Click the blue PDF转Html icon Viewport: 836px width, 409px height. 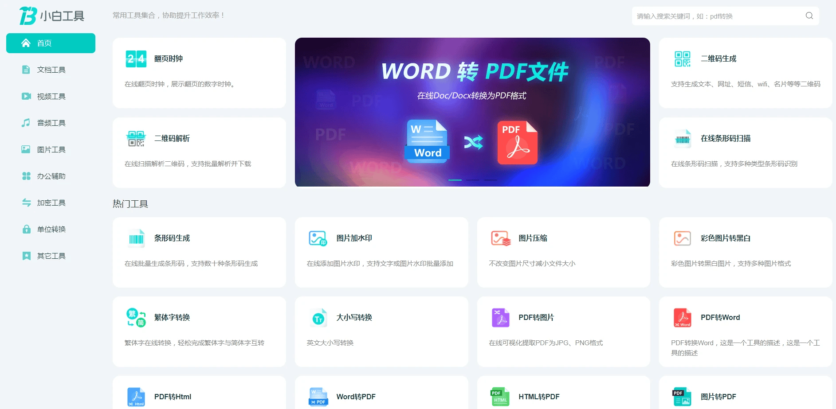(136, 397)
